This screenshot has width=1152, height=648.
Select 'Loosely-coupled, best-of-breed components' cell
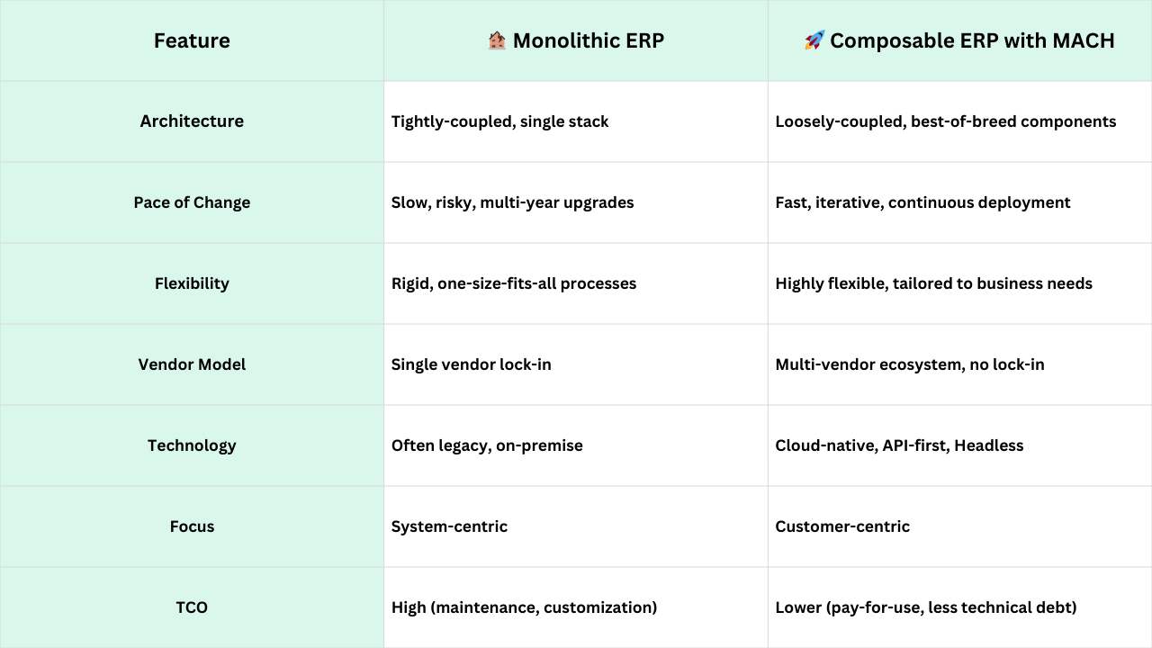[x=959, y=121]
